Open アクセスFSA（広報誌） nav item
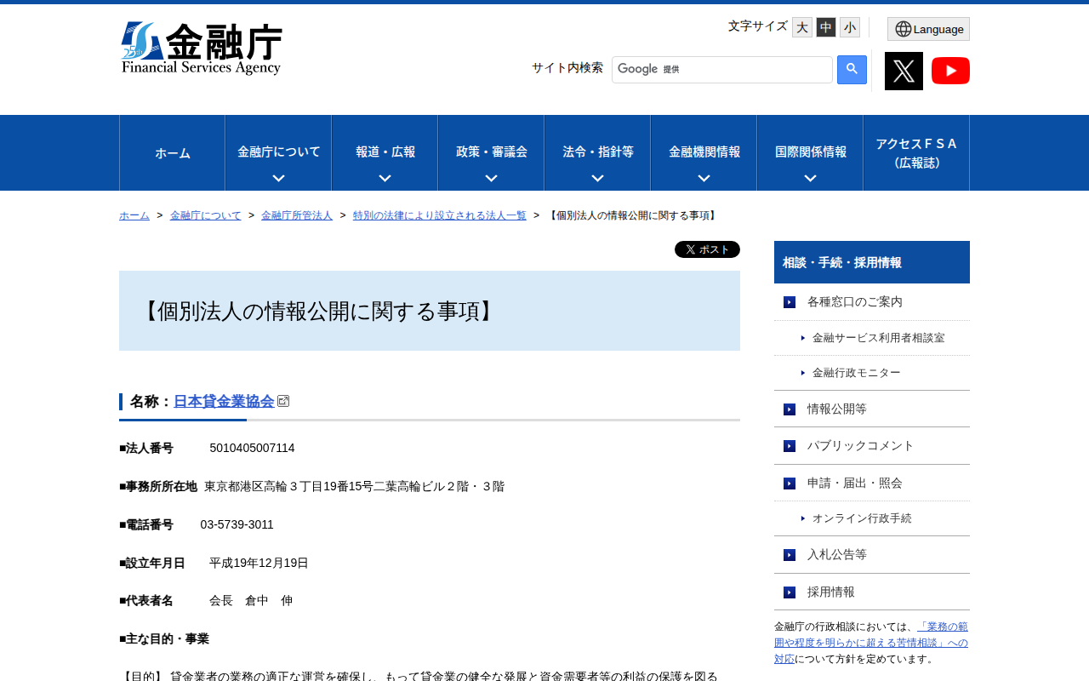The image size is (1089, 681). [x=916, y=153]
